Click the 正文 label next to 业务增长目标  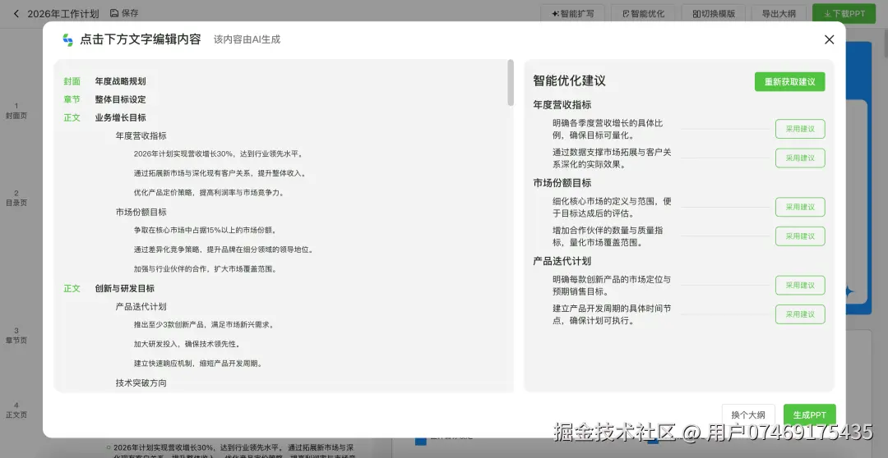(72, 117)
